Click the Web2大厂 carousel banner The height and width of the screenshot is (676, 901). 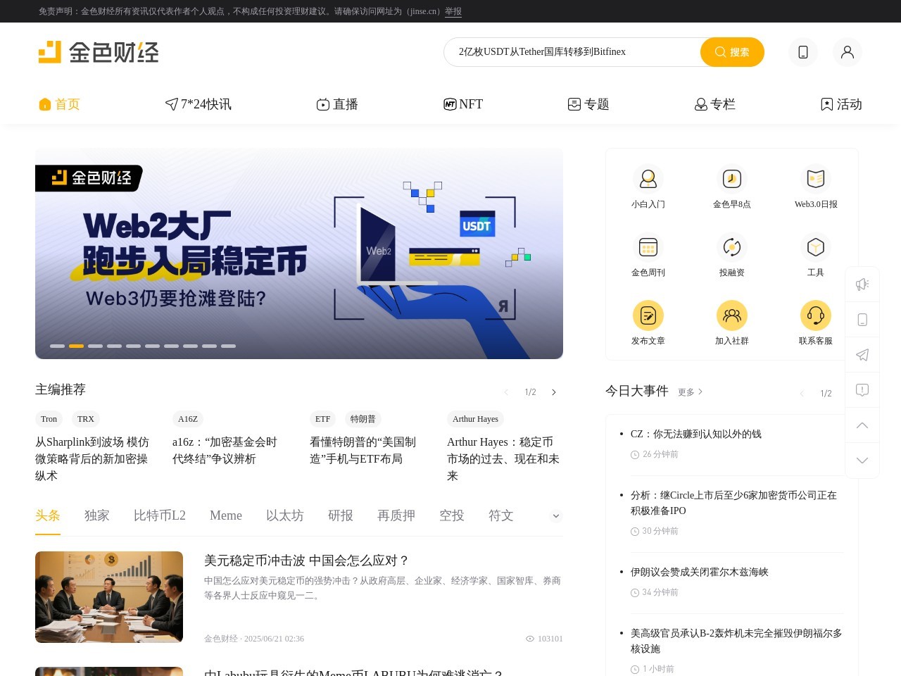[x=299, y=254]
